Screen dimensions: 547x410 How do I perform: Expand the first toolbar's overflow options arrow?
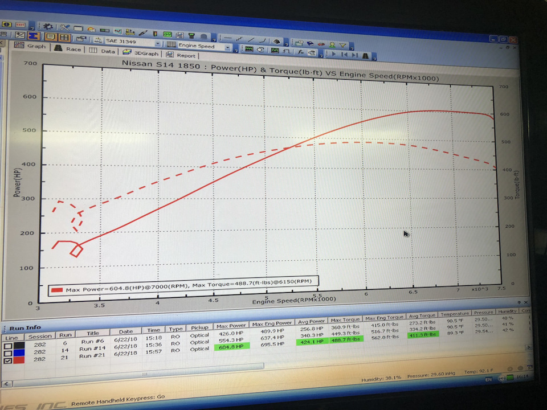click(32, 28)
